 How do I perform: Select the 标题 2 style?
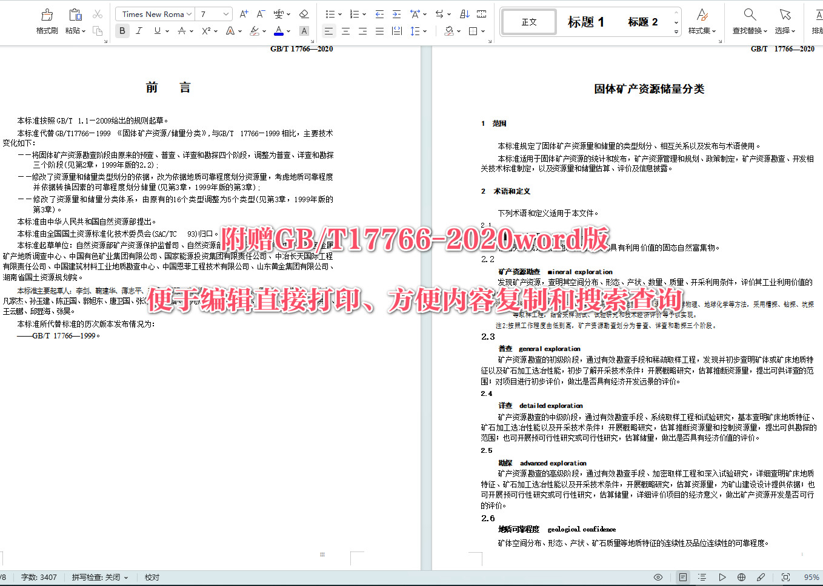click(644, 22)
